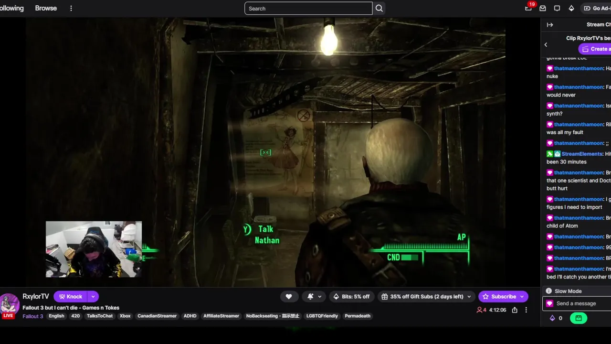Click the Get Bits diamond icon in top bar
611x344 pixels.
coord(571,8)
